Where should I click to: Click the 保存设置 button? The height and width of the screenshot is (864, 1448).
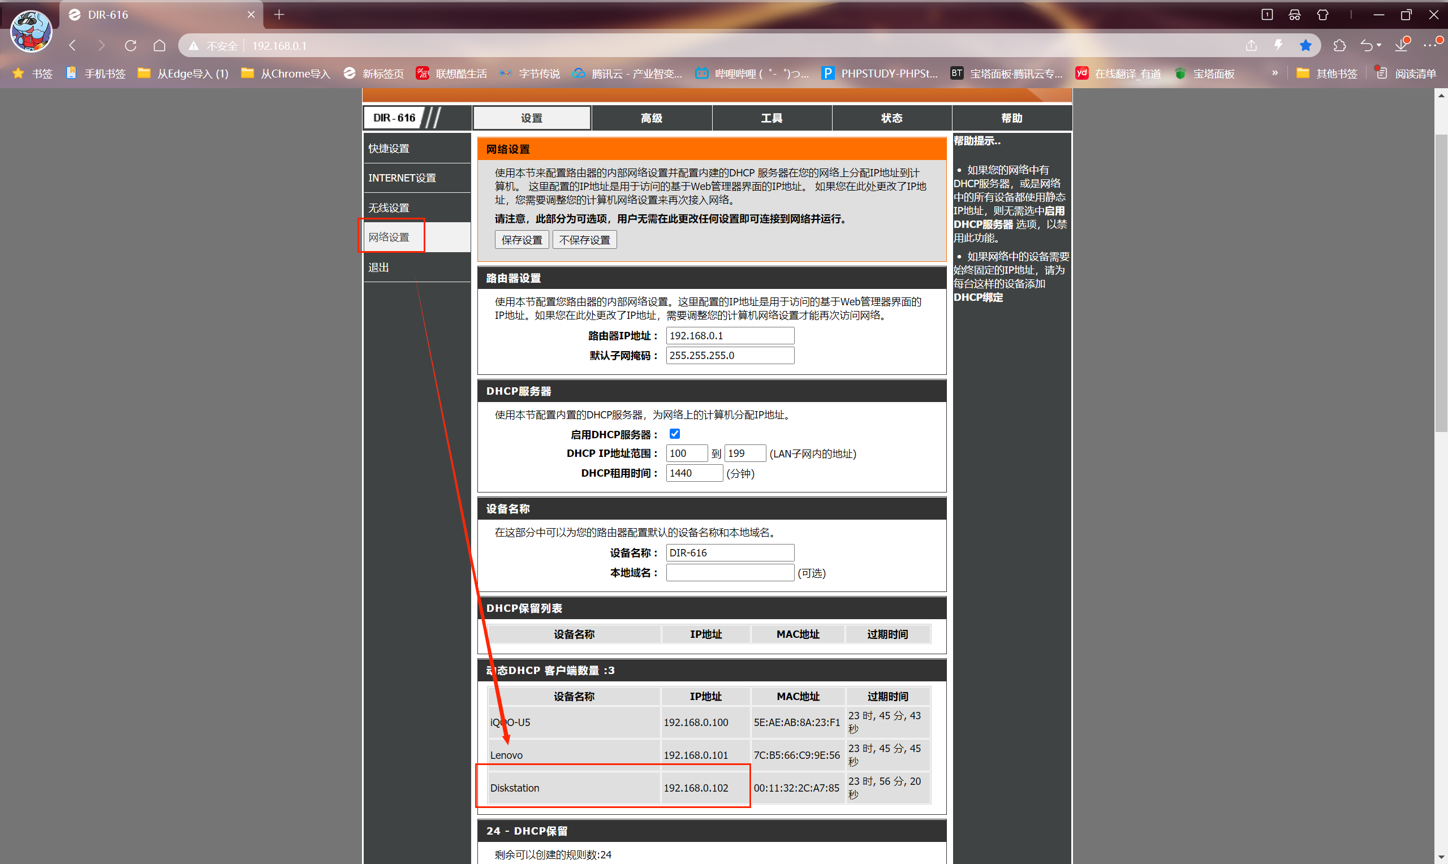click(522, 240)
